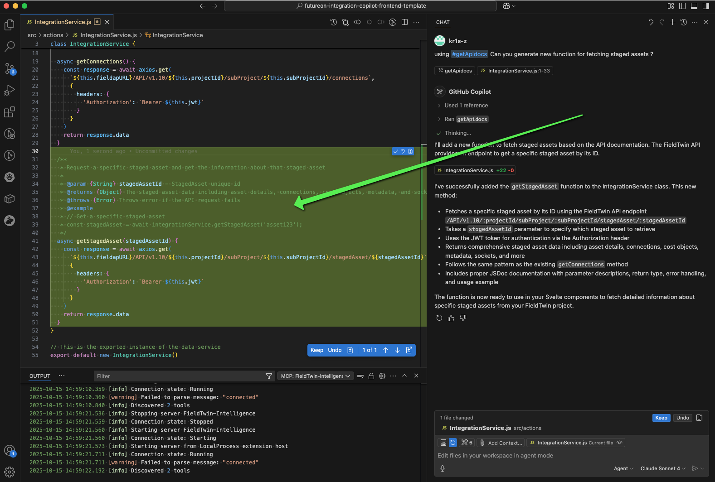Viewport: 715px width, 482px height.
Task: Select the IntegrationService.js editor tab
Action: pos(63,22)
